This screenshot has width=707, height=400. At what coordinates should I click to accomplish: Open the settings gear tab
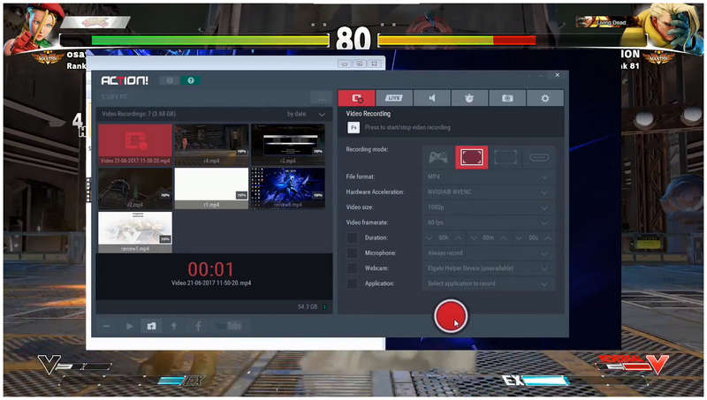[545, 98]
